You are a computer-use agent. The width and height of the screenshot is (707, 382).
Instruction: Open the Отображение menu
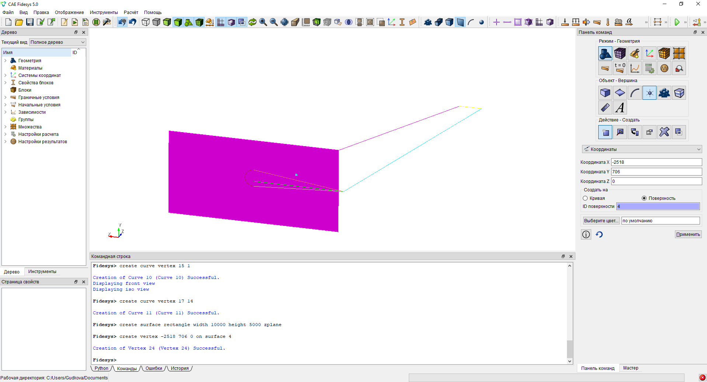pos(69,13)
